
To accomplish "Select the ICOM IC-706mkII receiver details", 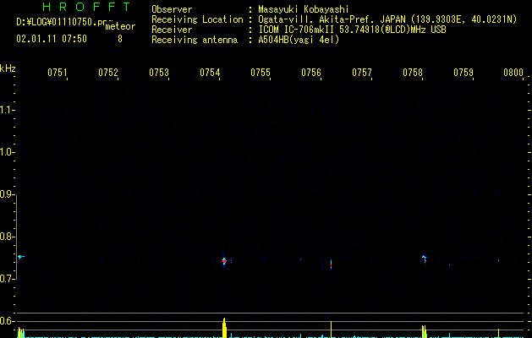I will point(352,30).
